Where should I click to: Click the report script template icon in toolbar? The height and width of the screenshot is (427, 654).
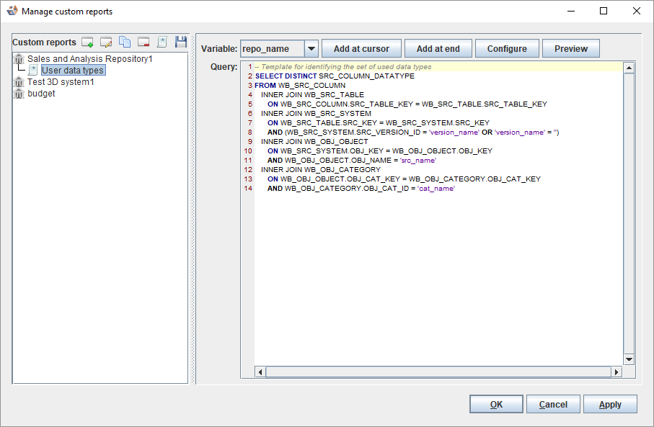tap(162, 42)
